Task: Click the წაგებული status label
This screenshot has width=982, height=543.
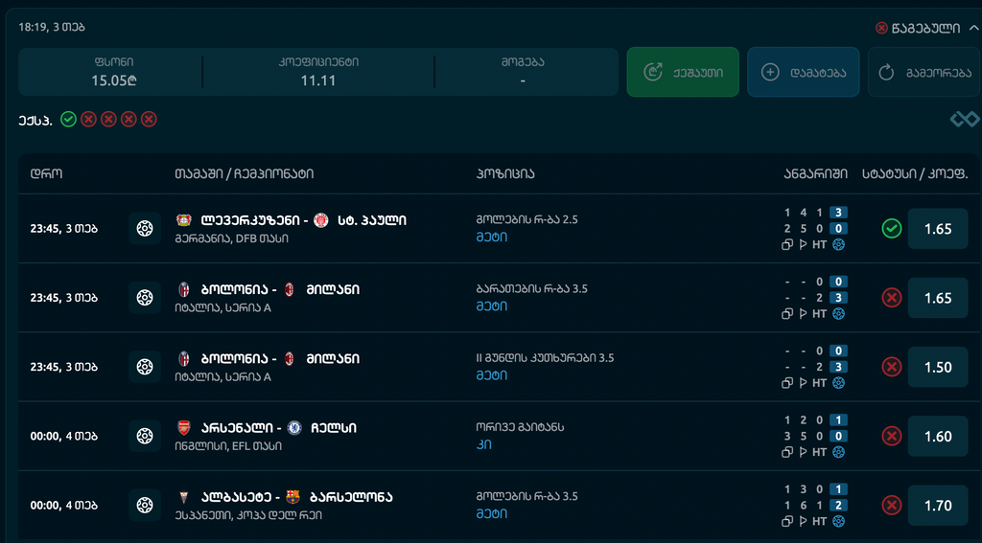Action: pos(925,28)
